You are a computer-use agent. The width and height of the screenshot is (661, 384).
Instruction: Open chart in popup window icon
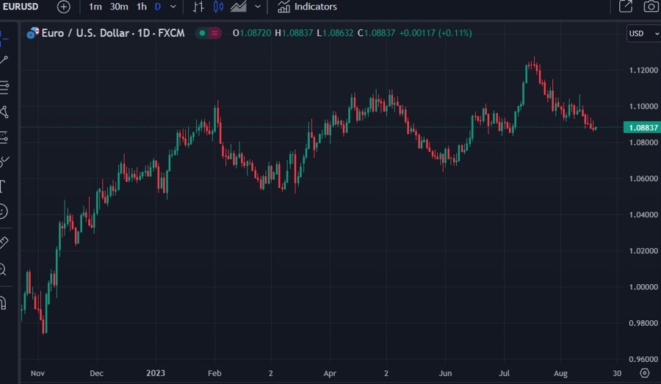click(626, 7)
